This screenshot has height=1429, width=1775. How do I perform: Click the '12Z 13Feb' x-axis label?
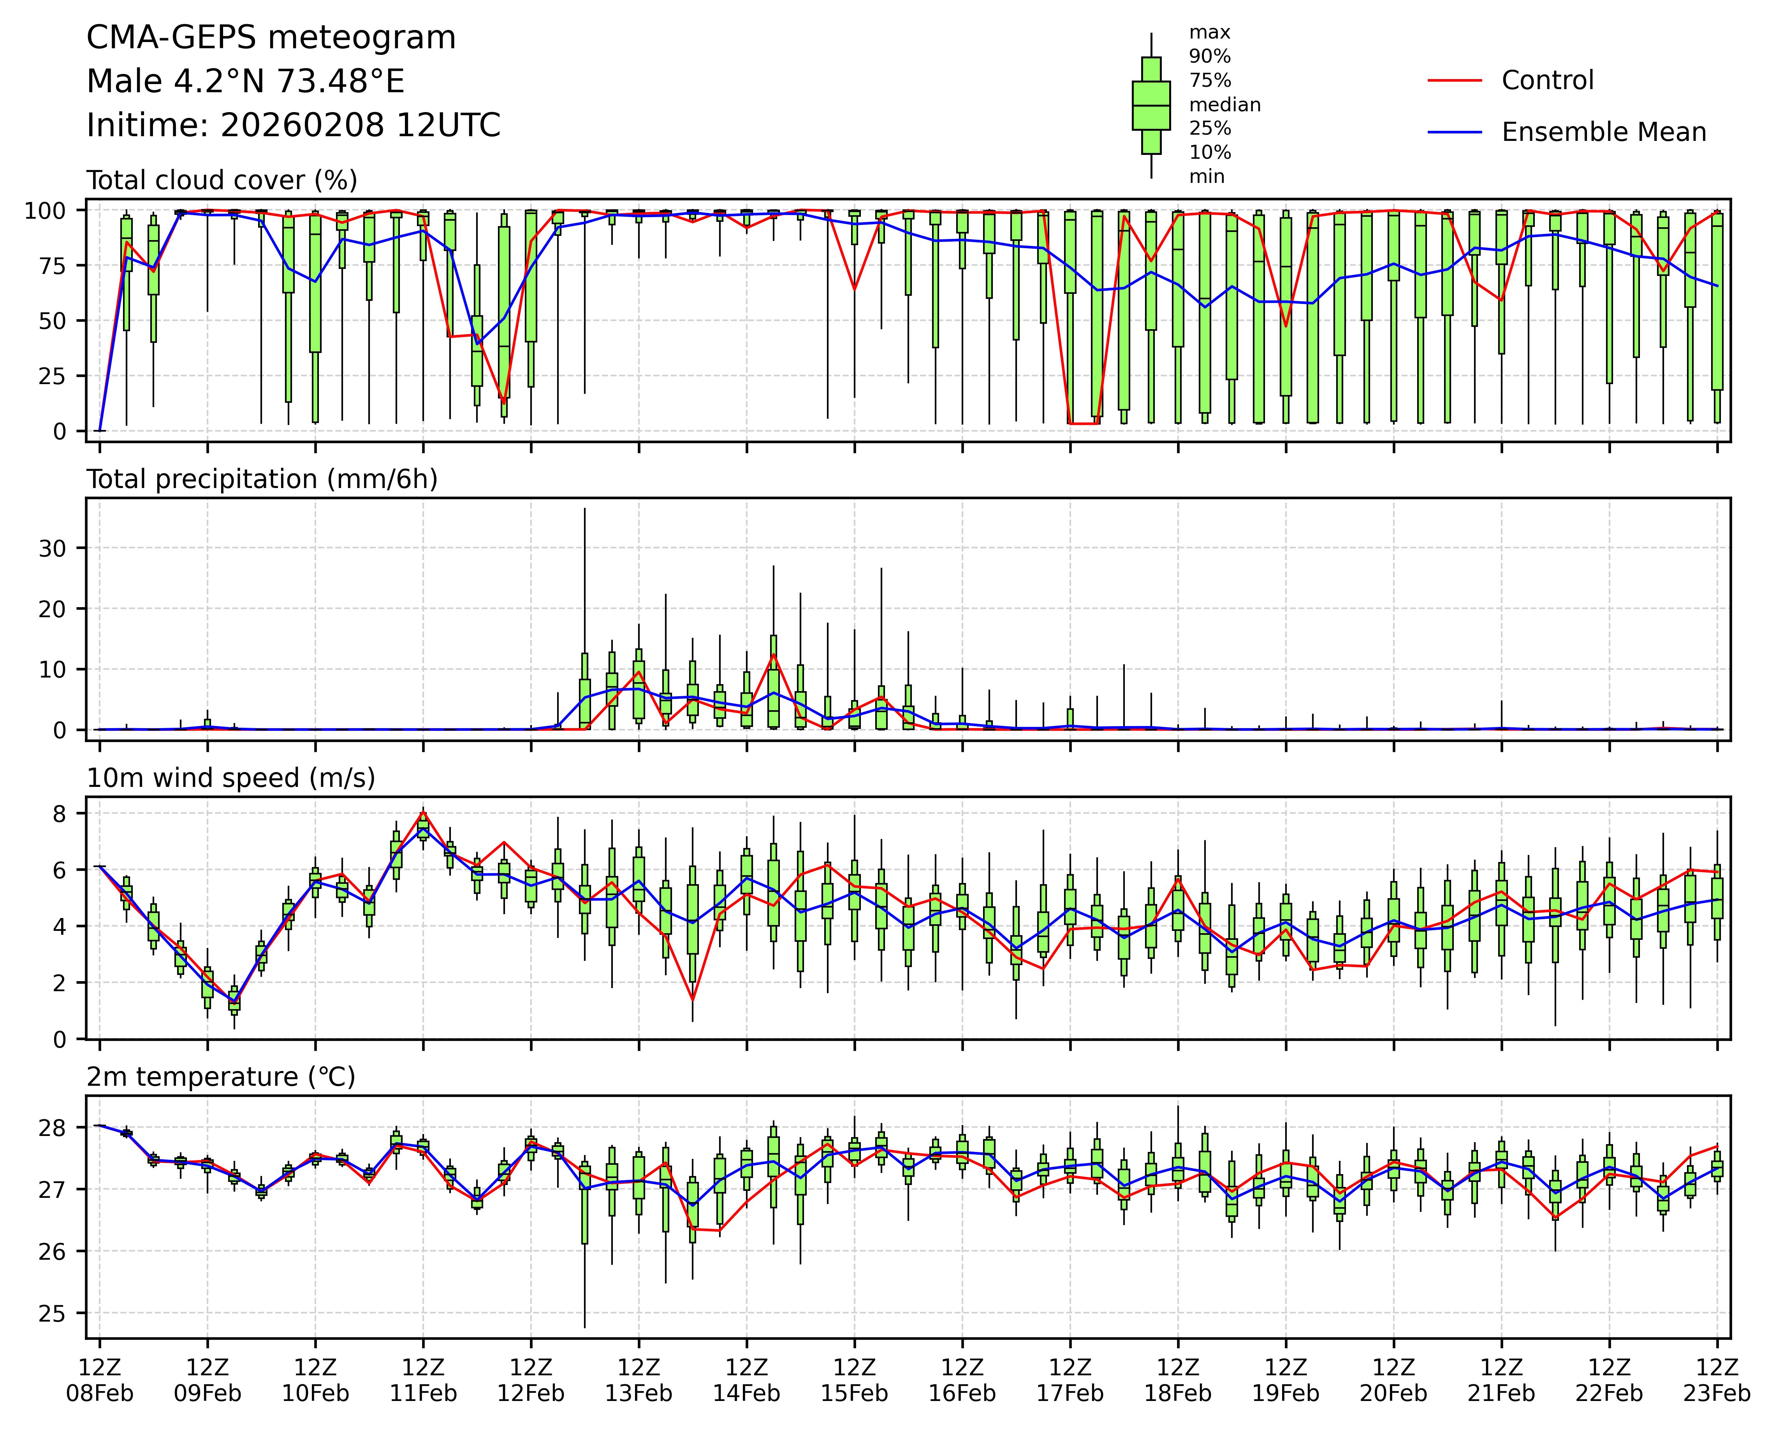(639, 1380)
